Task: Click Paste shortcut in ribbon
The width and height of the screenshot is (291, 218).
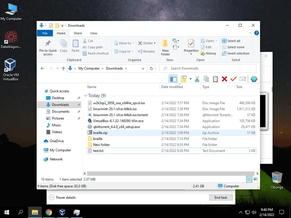Action: pyautogui.click(x=95, y=53)
